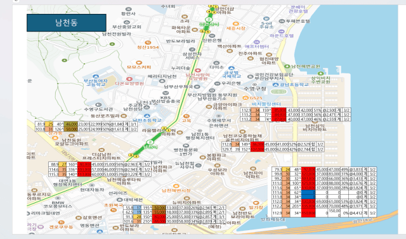Select the 부산동여자고등학교 school icon
406x239 pixels.
click(x=96, y=77)
